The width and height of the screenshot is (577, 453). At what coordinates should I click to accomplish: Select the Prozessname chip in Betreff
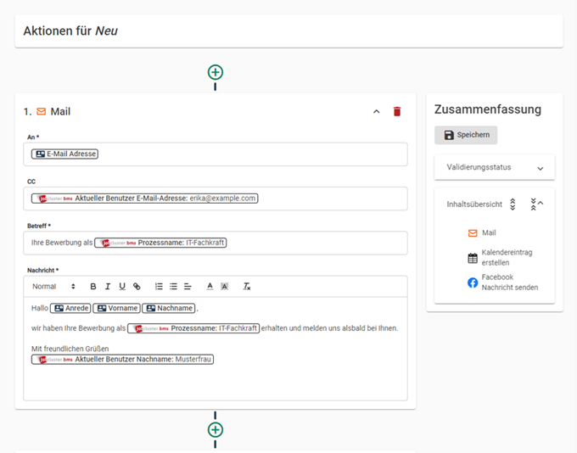coord(160,243)
